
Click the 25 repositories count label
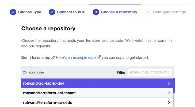pos(34,72)
